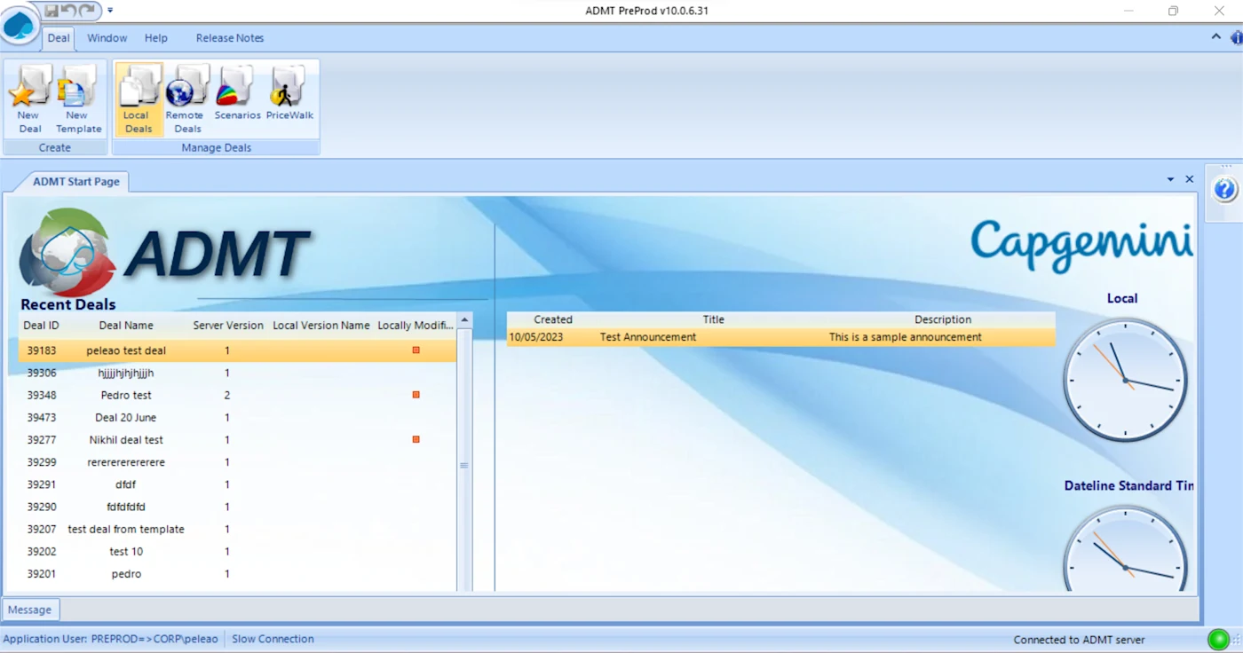
Task: Close the ADMT Start Page document
Action: pyautogui.click(x=1190, y=179)
